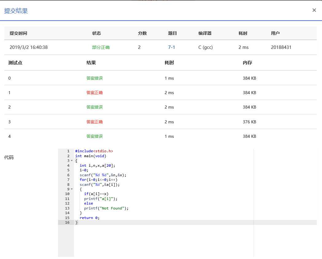Click code line if(a[i]==x)

[x=96, y=194]
